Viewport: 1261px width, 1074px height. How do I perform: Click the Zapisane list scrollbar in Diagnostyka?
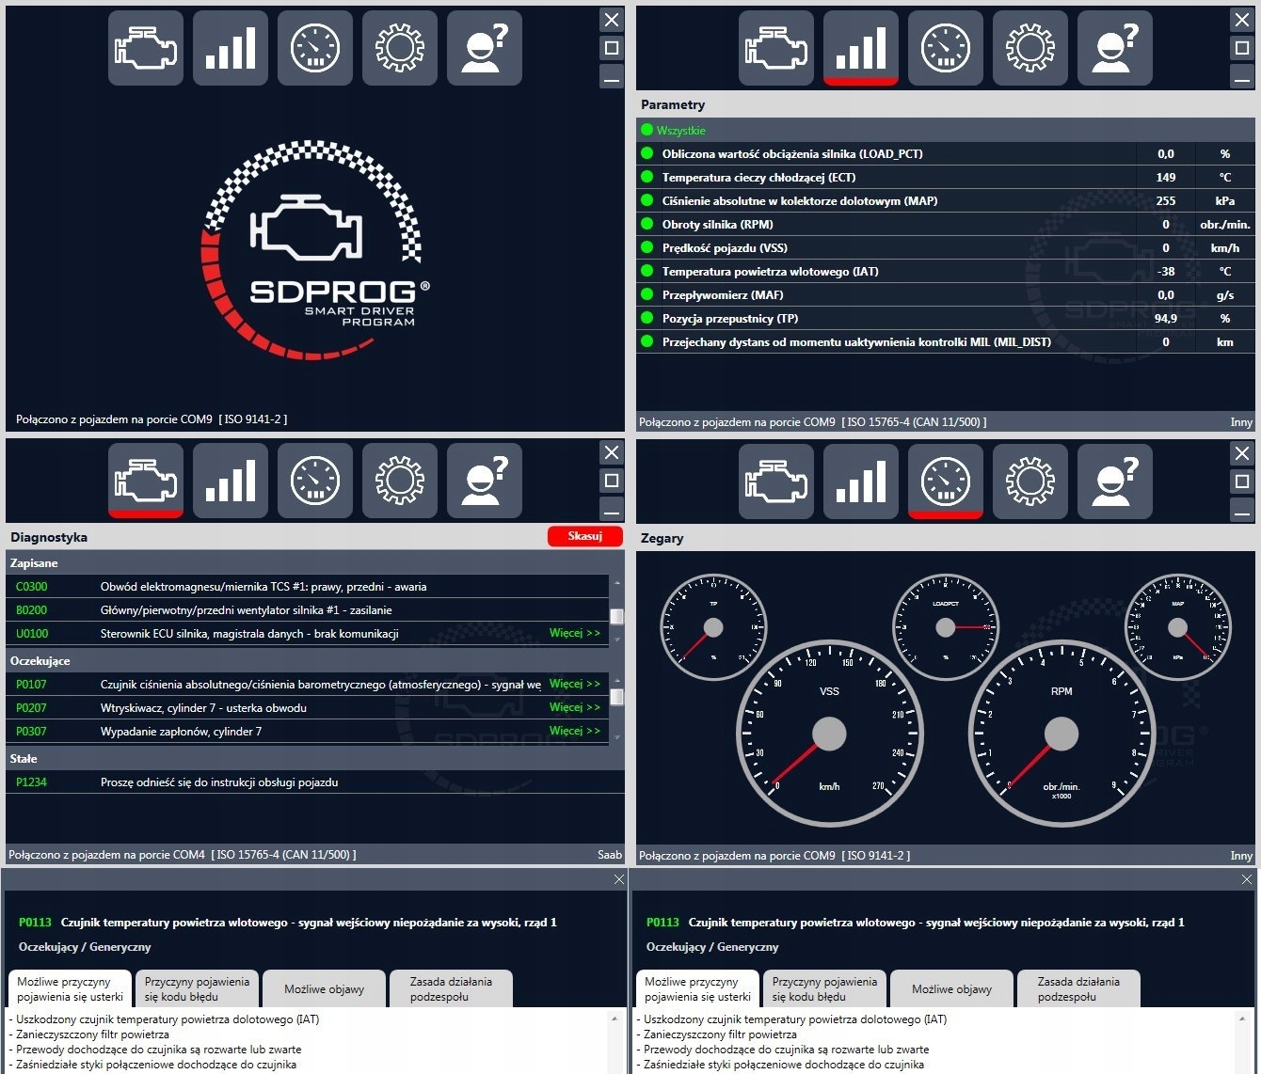[617, 610]
